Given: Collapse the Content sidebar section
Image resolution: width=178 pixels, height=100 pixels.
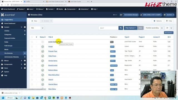Looking at the screenshot, I should (21, 27).
